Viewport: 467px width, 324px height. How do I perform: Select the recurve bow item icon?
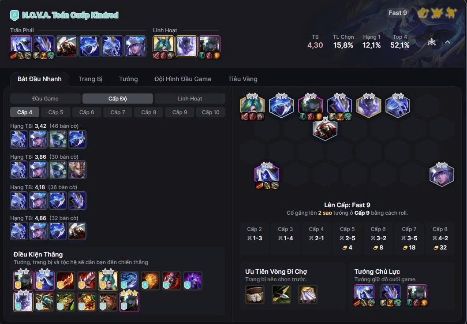[x=281, y=294]
